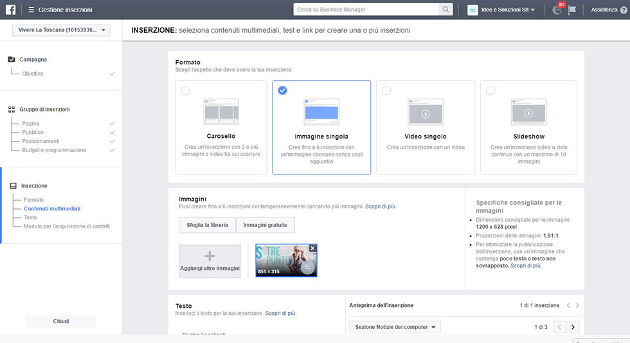Click the Campagna section icon

[12, 59]
